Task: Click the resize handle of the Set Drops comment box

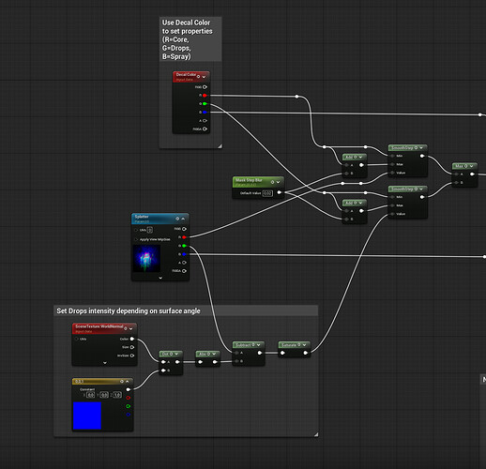Action: point(316,434)
